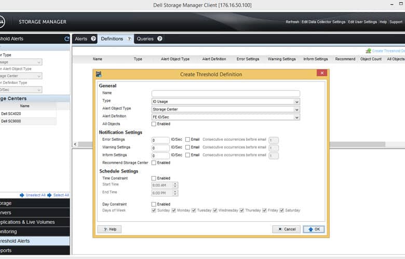Select Threshold Alerts view in sidebar

35,241
